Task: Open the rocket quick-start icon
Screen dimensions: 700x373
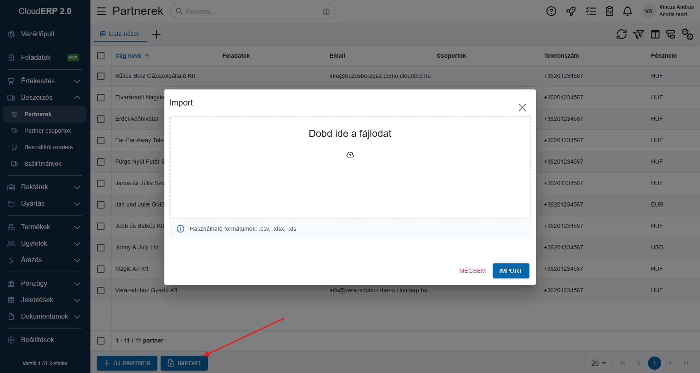Action: point(571,11)
